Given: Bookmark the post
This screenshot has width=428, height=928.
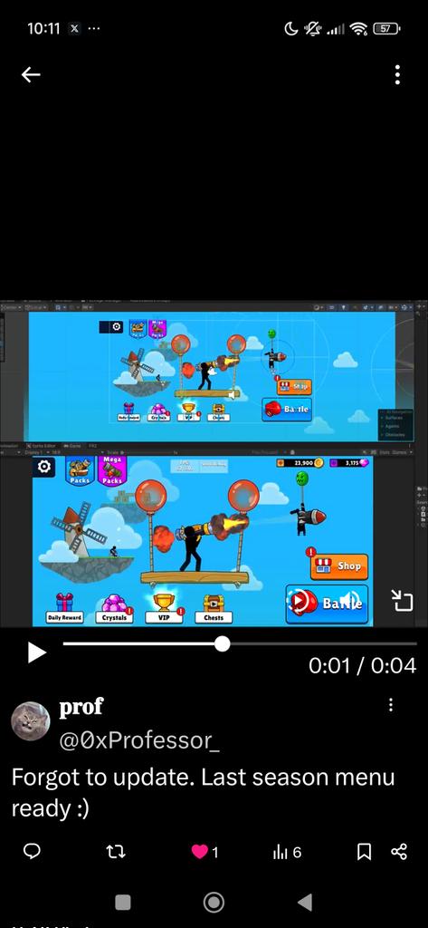Looking at the screenshot, I should (365, 852).
